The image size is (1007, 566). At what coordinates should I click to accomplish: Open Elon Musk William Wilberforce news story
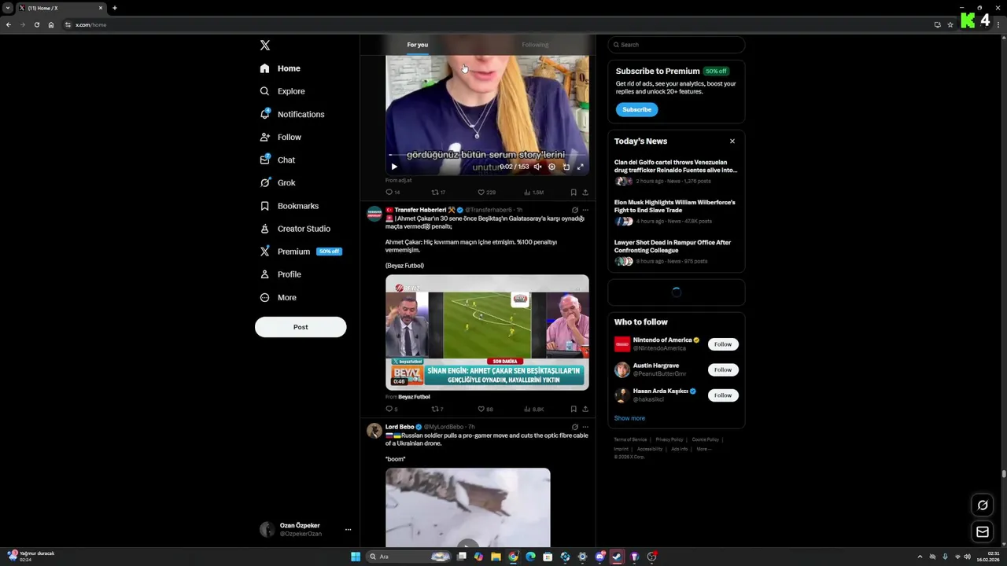coord(676,213)
